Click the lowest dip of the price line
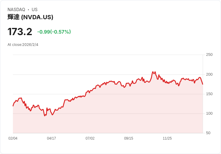The width and height of the screenshot is (221, 154). click(x=45, y=116)
